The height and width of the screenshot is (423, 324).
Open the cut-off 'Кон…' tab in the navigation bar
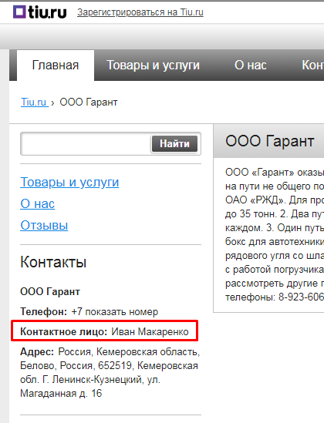312,65
